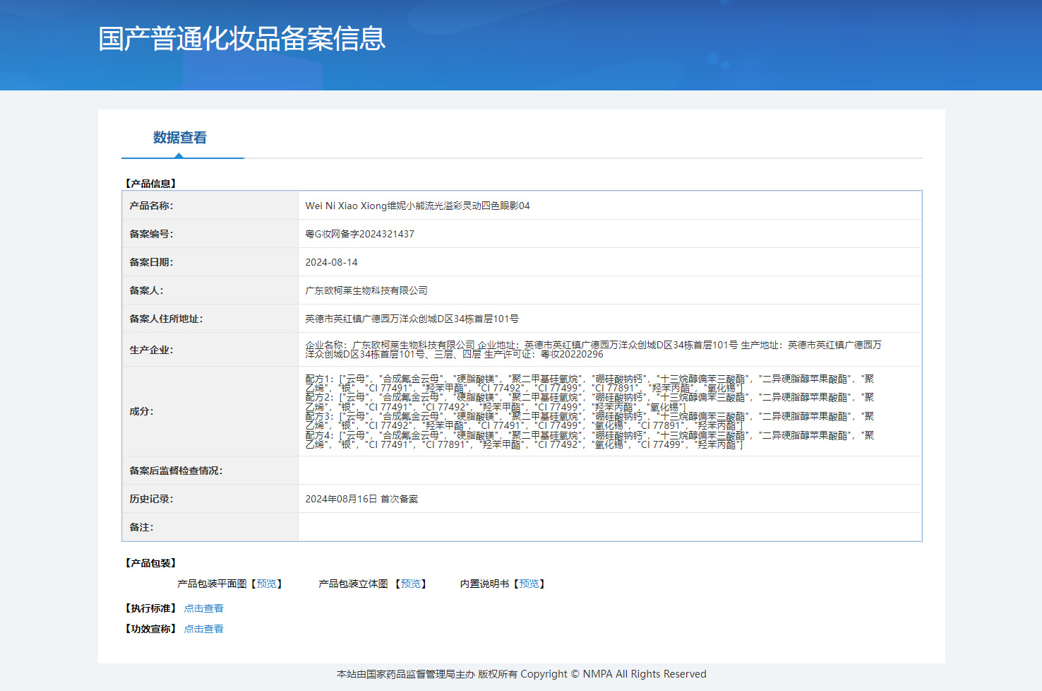Select the 数据查看 tab
Viewport: 1042px width, 691px height.
(180, 138)
